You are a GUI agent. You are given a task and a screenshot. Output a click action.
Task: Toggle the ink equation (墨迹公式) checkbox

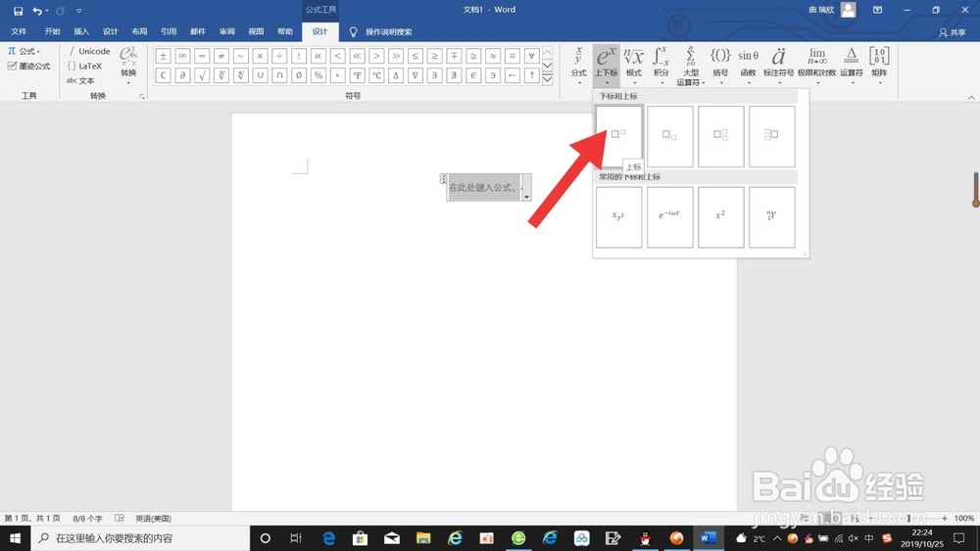(12, 66)
